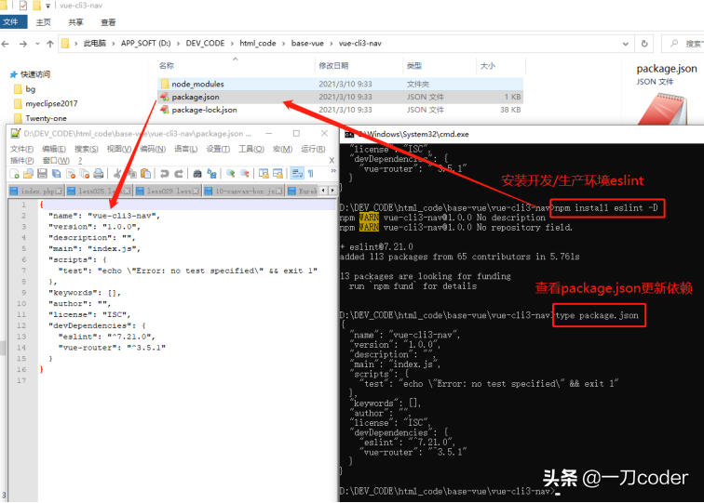Screen dimensions: 704x503
Task: Click the Save icon in Notepad++ toolbar
Action: click(42, 174)
